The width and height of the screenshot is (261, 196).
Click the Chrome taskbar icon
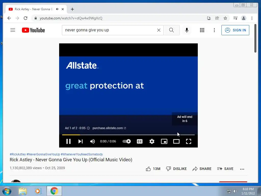coord(54,191)
